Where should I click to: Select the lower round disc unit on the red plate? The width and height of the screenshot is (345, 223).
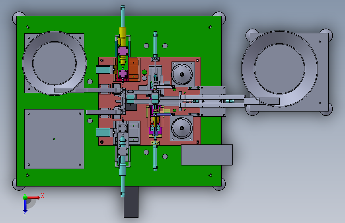tap(182, 128)
